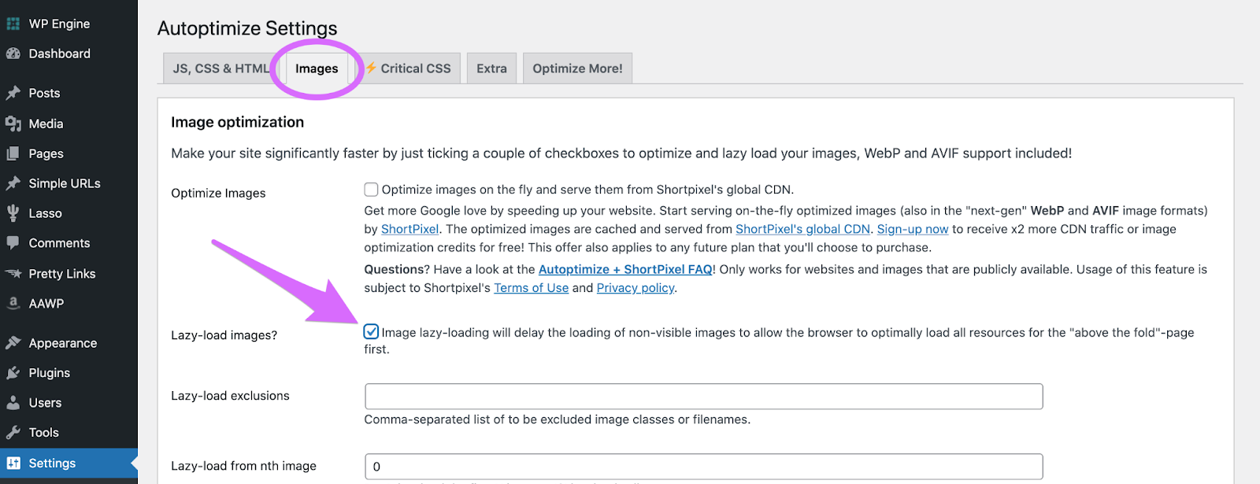Click the Media library icon

[13, 124]
